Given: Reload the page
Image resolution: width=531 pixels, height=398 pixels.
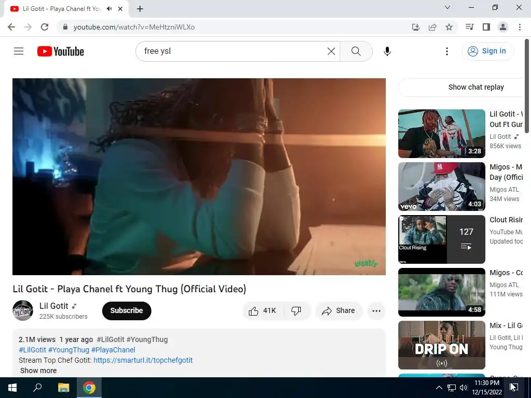Looking at the screenshot, I should 45,27.
